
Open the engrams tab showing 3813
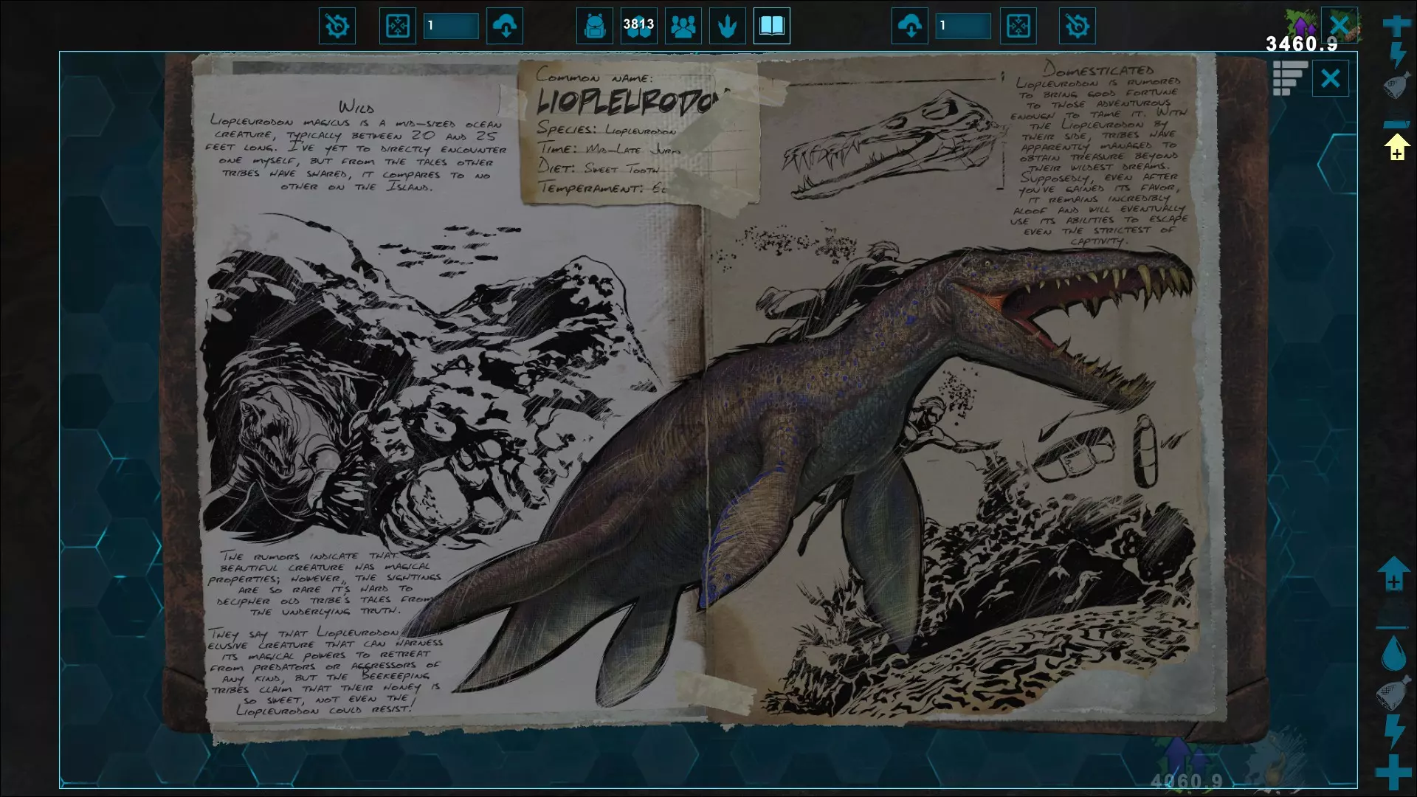(638, 27)
